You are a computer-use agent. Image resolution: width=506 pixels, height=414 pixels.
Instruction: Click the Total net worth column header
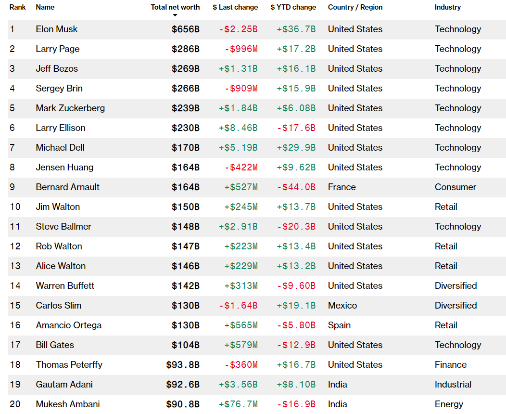(175, 7)
